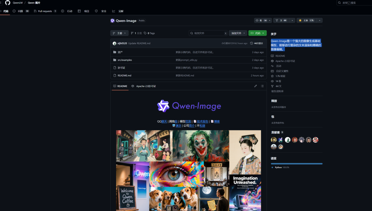The height and width of the screenshot is (211, 372).
Task: Open the src/examples folder
Action: [x=125, y=60]
